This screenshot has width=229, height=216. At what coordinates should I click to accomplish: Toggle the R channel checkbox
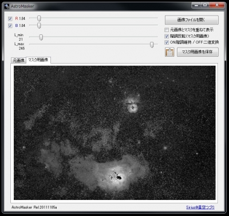pyautogui.click(x=10, y=19)
